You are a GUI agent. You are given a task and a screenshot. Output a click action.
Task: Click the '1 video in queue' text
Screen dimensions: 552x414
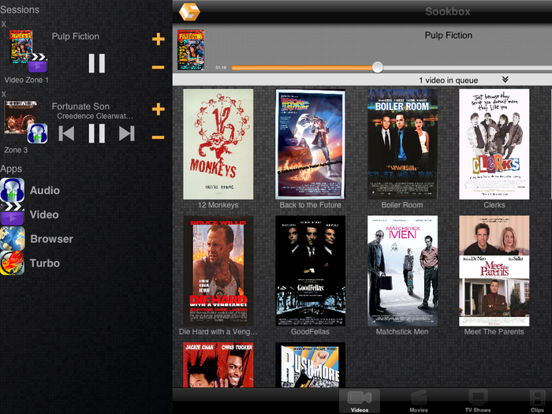(x=448, y=80)
